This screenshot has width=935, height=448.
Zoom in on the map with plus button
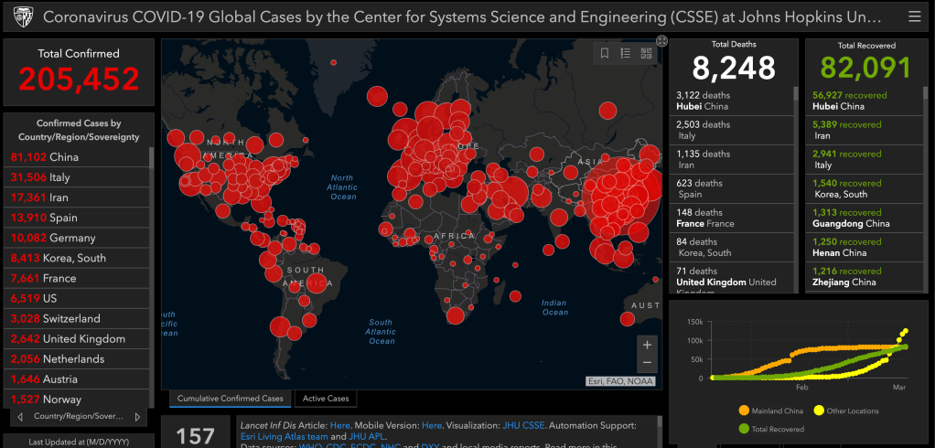[647, 345]
